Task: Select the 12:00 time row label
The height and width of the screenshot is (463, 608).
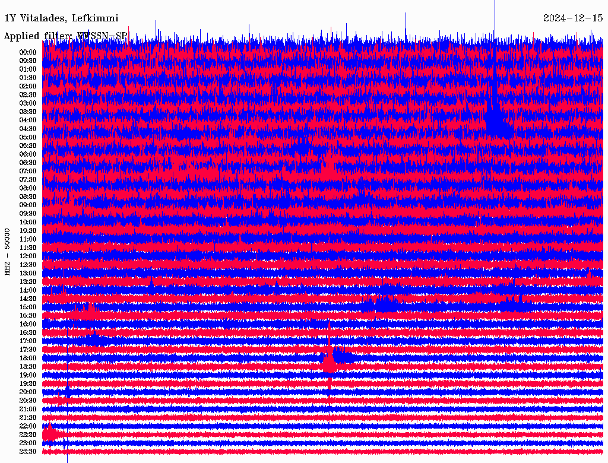Action: (x=28, y=256)
